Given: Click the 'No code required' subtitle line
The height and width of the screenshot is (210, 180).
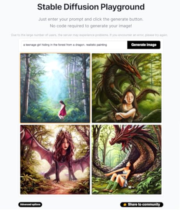Looking at the screenshot, I should (91, 26).
